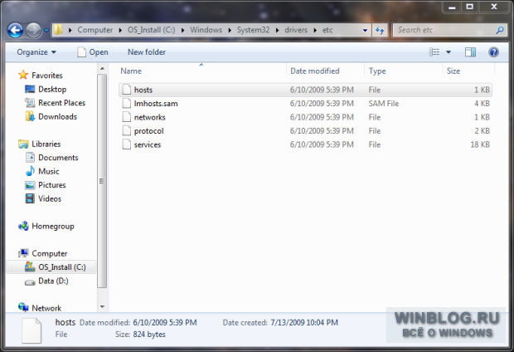Viewport: 514px width, 352px height.
Task: Expand arrow after drivers in breadcrumb
Action: (x=315, y=30)
